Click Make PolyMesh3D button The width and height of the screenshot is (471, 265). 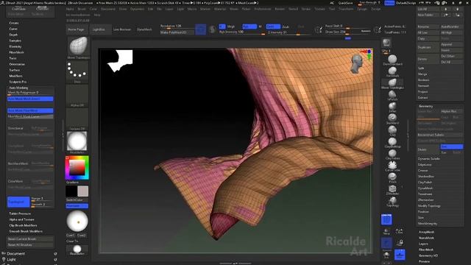177,32
